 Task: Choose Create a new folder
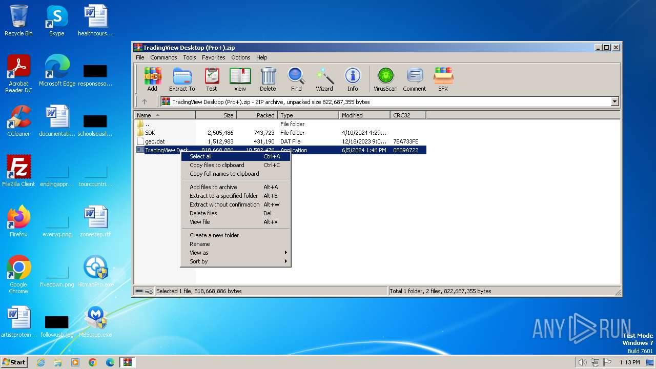pos(236,235)
